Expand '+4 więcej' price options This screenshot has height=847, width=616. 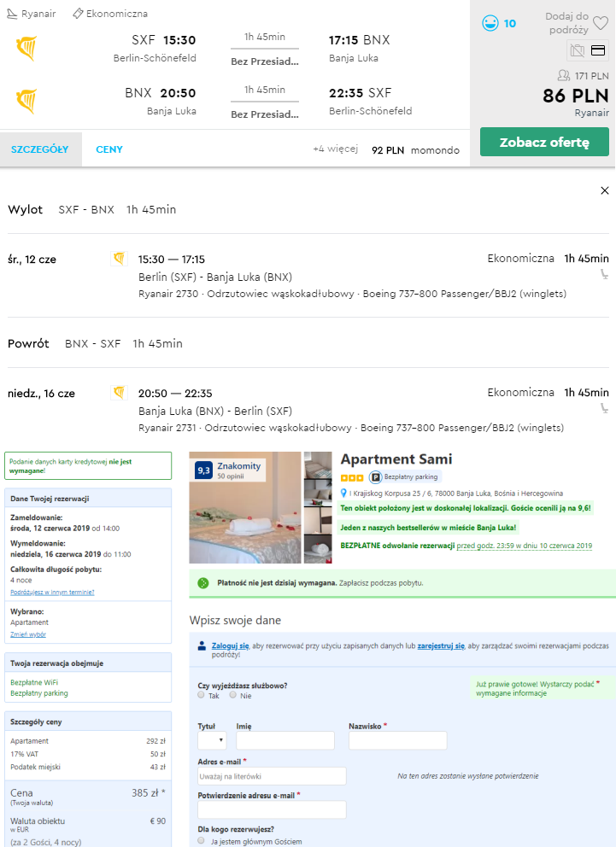click(336, 149)
